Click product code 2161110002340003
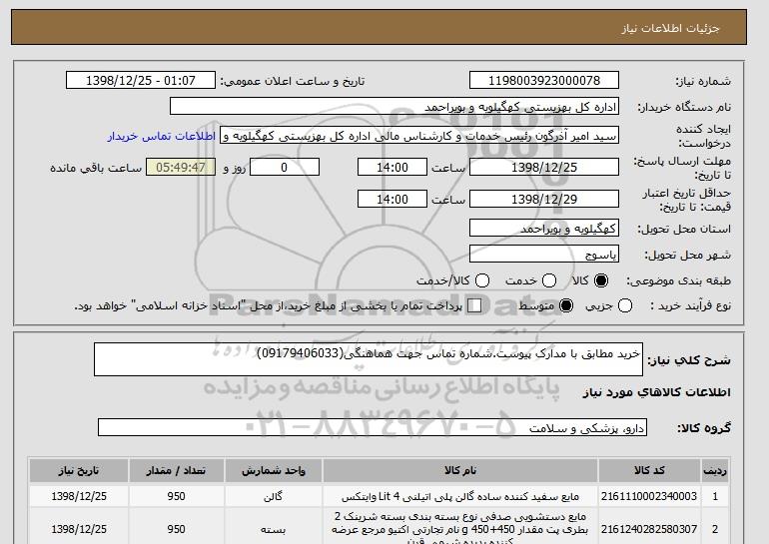 649,496
